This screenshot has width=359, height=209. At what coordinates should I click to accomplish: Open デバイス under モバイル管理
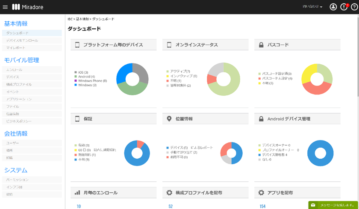point(13,77)
